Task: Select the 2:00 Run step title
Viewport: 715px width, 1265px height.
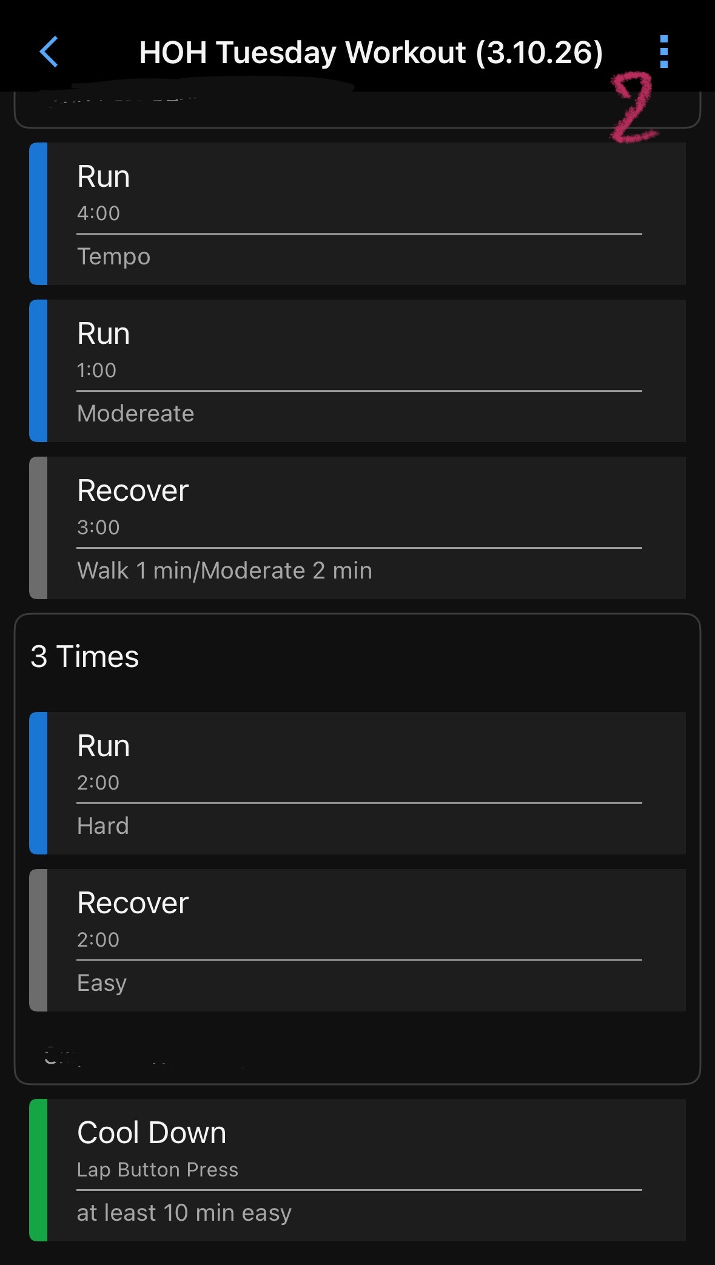Action: click(x=104, y=747)
